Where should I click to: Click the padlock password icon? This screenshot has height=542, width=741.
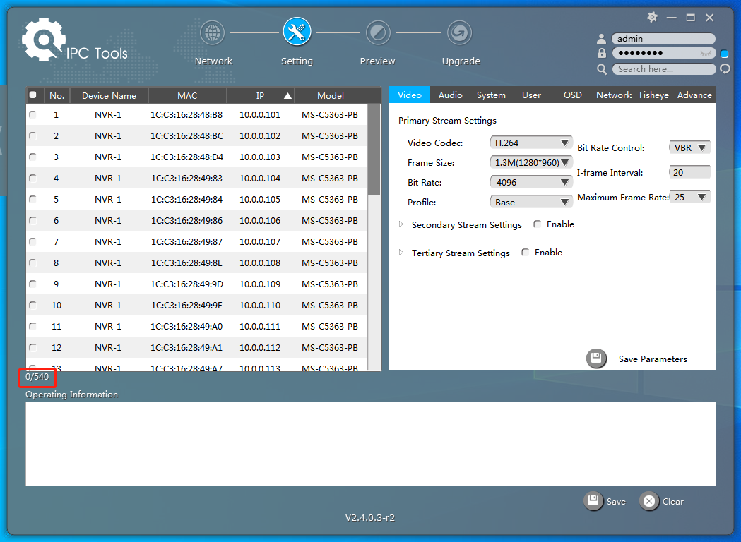[601, 53]
